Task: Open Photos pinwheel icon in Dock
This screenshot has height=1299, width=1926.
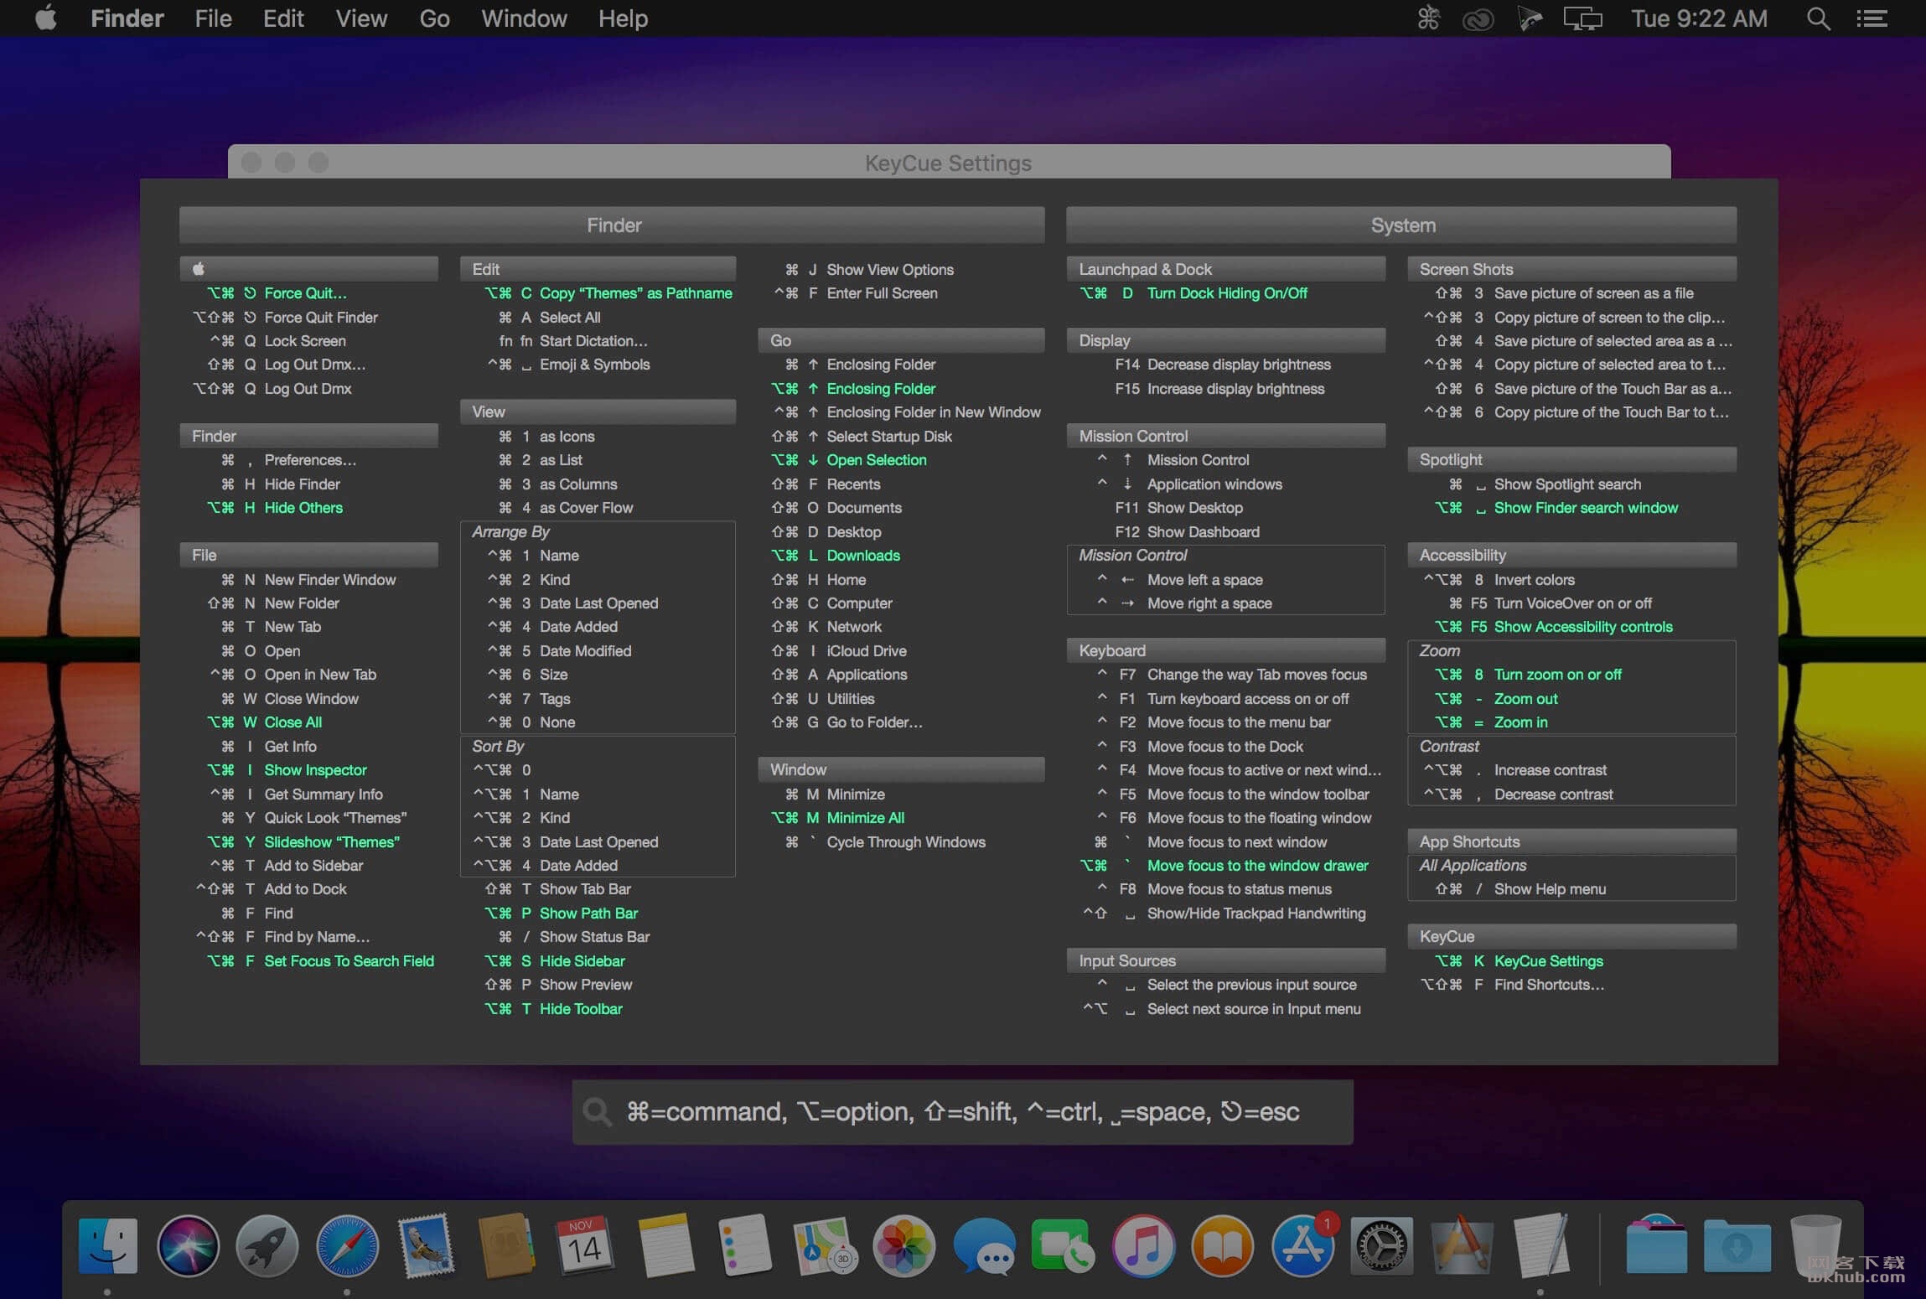Action: (903, 1246)
